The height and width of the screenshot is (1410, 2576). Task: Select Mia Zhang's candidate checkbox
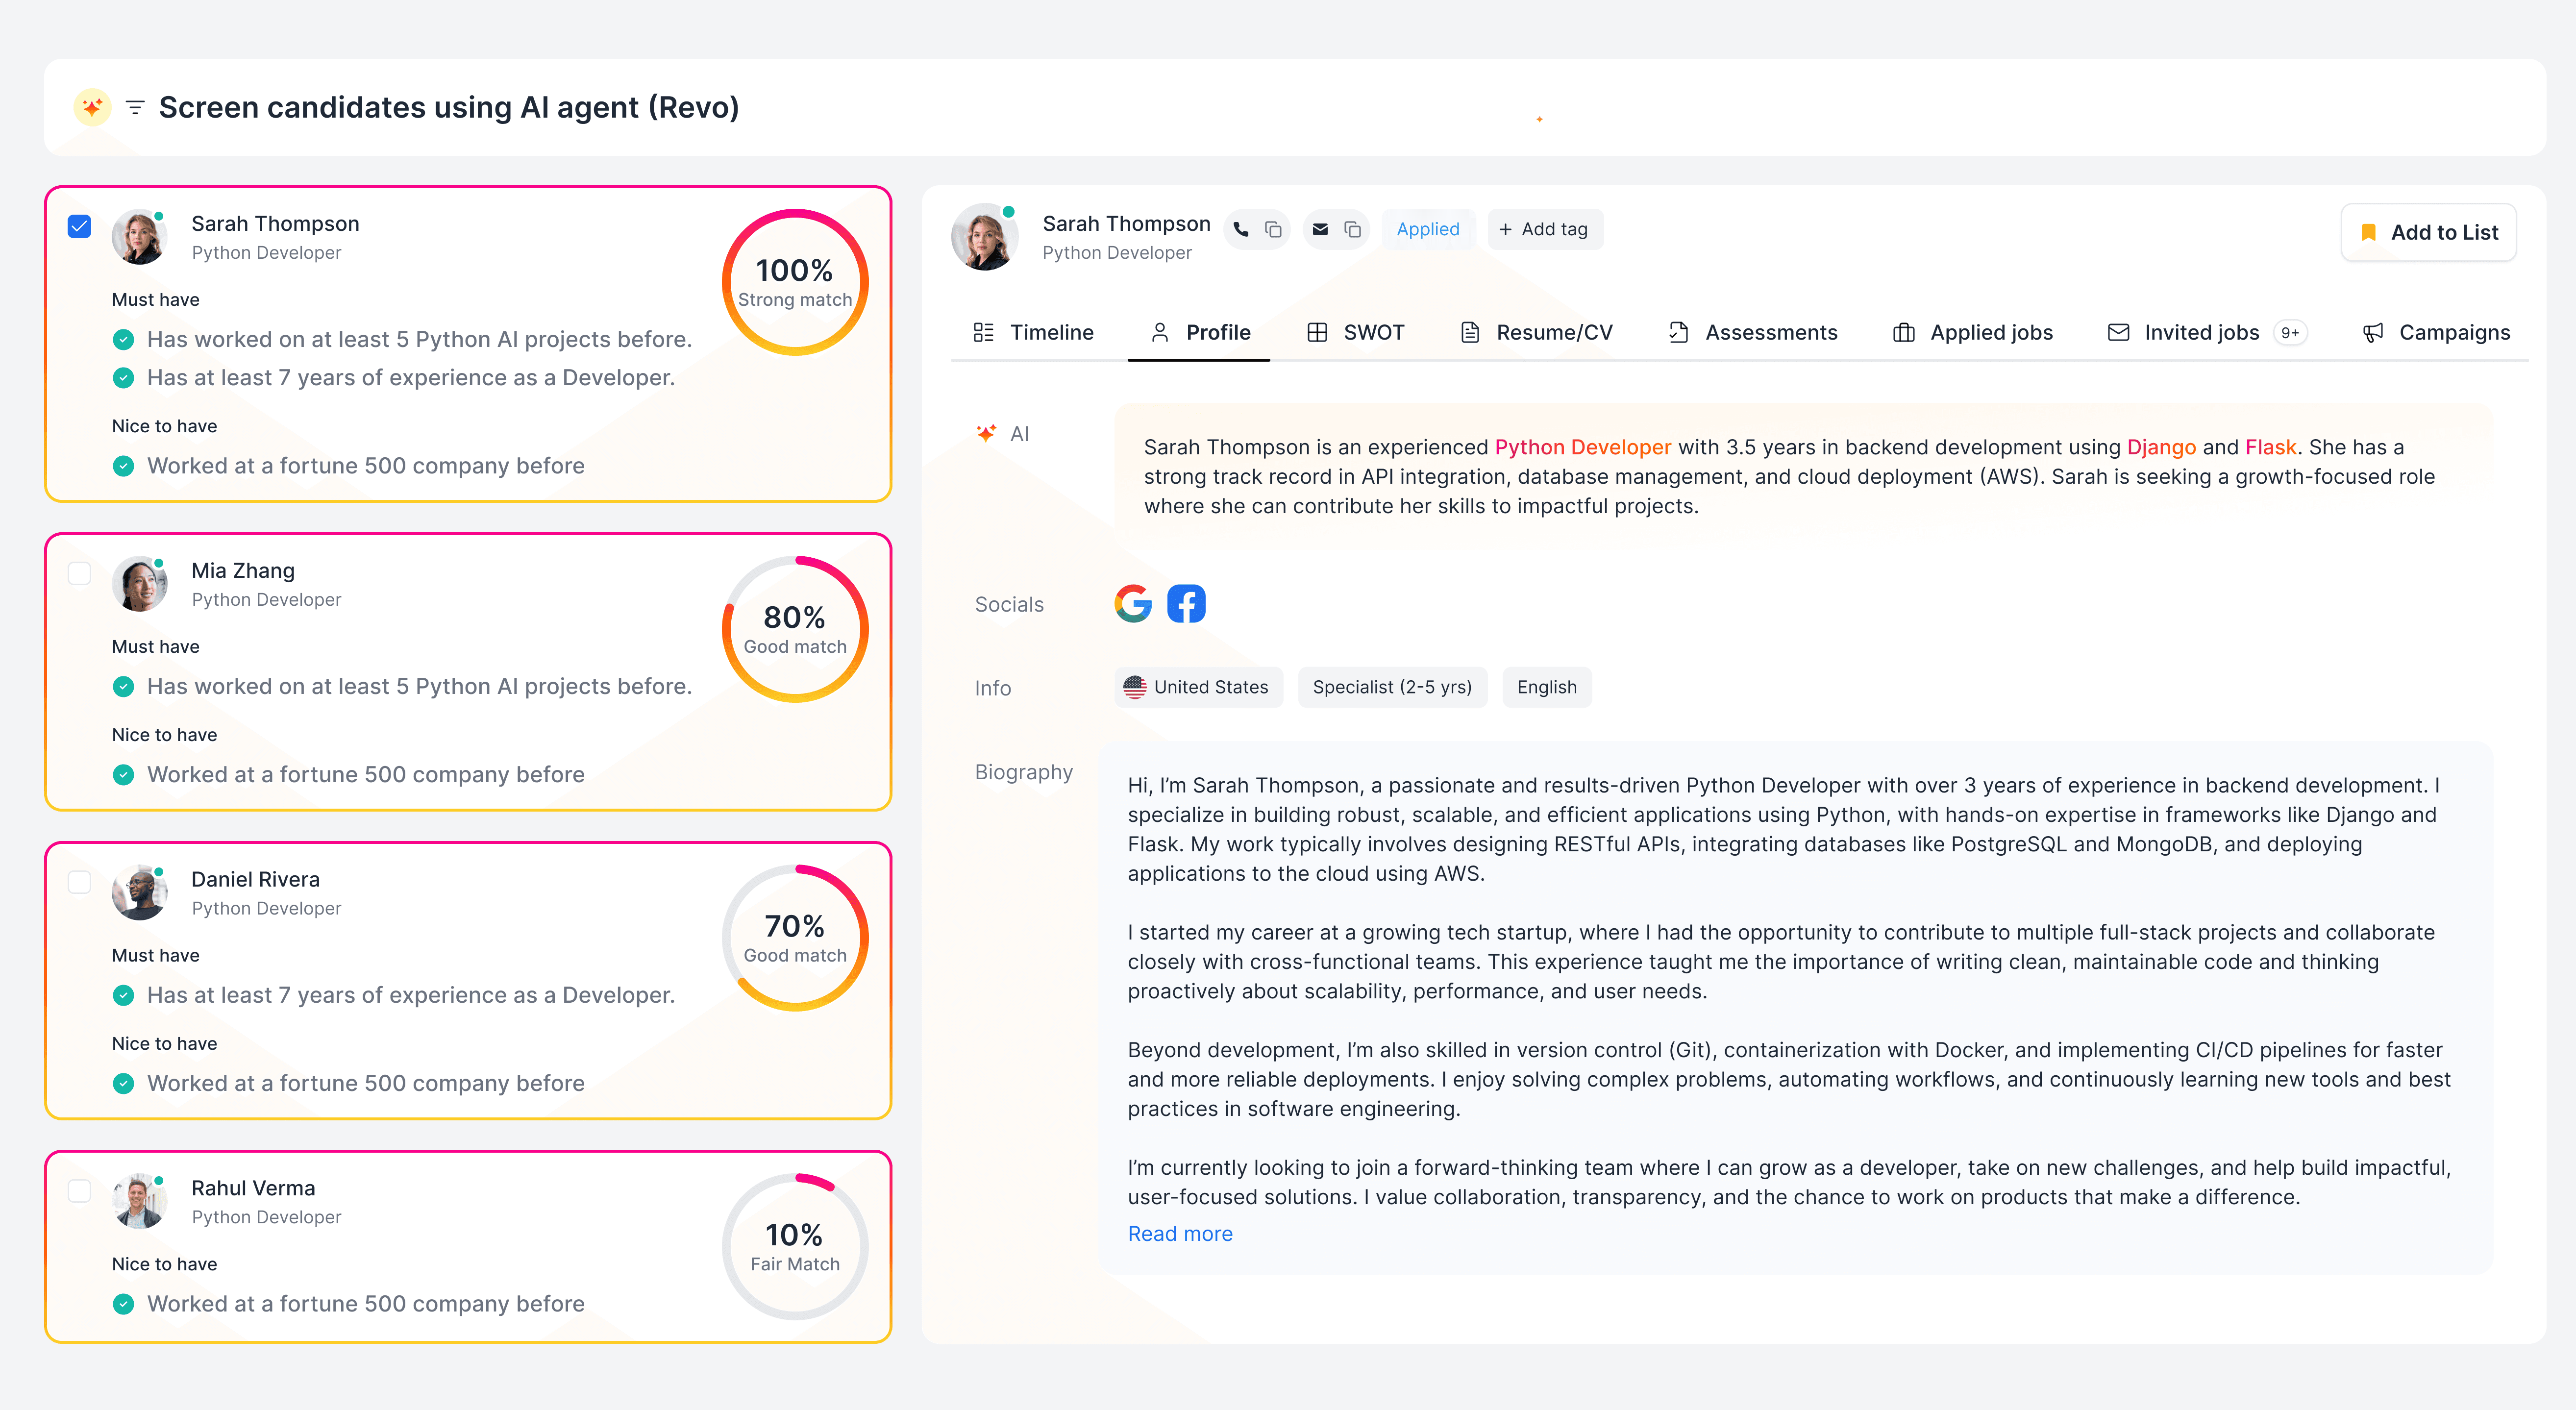pos(79,573)
